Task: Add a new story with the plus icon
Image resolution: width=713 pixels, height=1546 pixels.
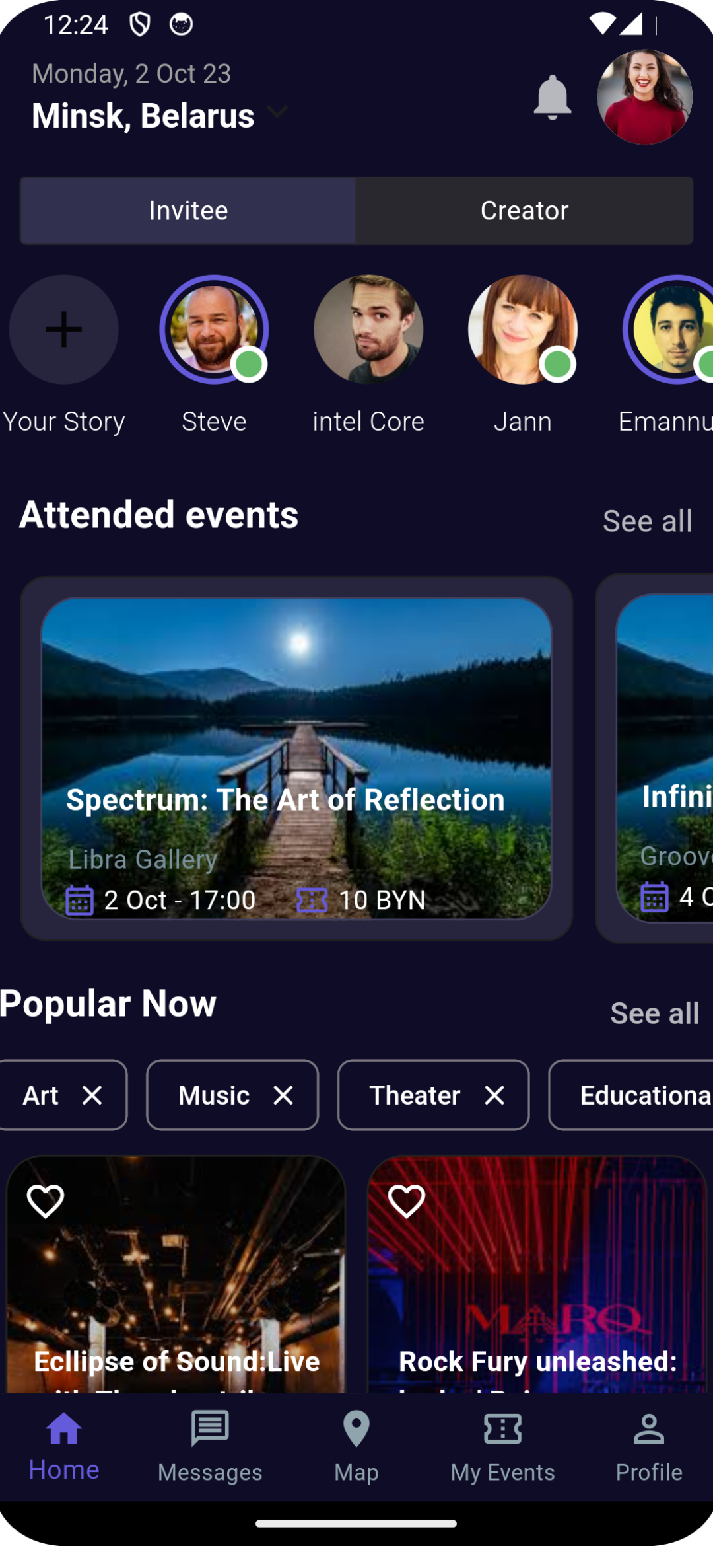Action: (x=63, y=330)
